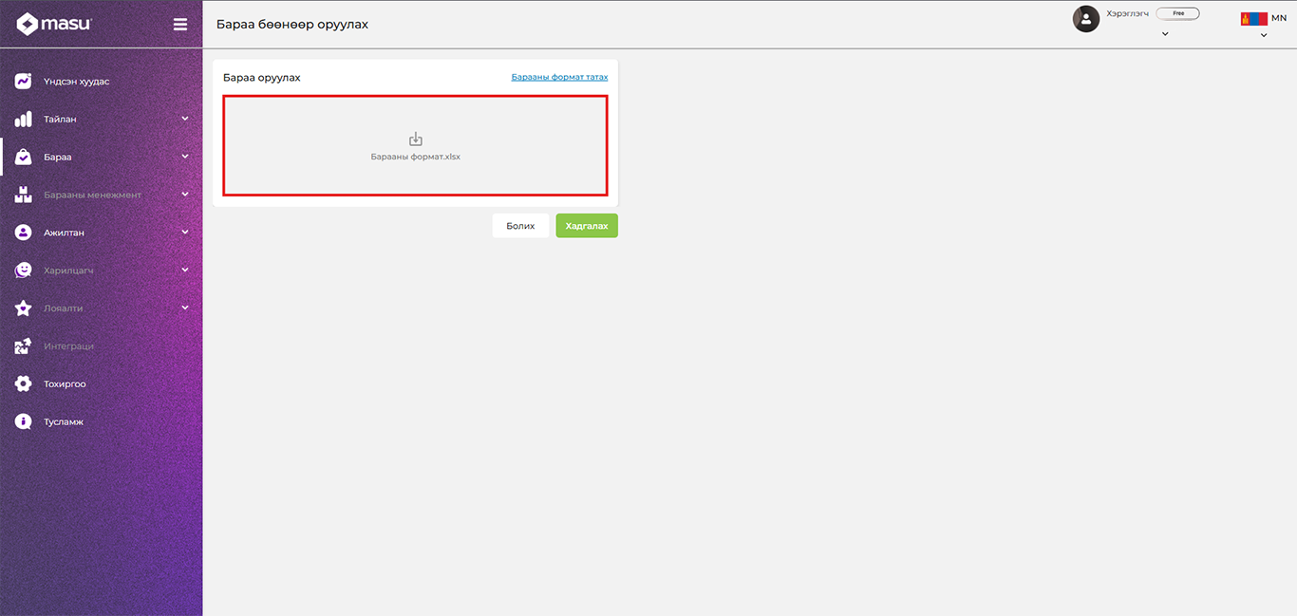Click the user profile avatar
Viewport: 1297px width, 616px height.
coord(1085,19)
